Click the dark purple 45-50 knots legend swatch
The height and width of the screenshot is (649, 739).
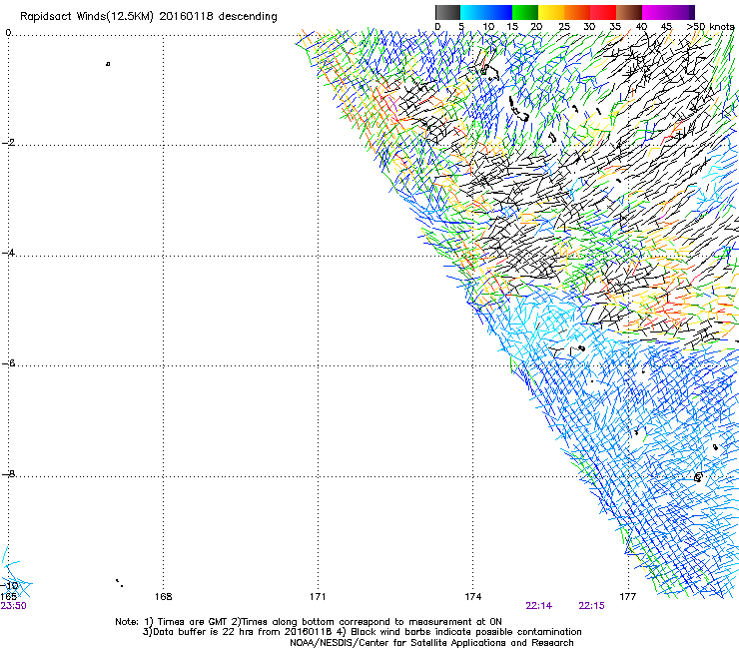pyautogui.click(x=681, y=12)
